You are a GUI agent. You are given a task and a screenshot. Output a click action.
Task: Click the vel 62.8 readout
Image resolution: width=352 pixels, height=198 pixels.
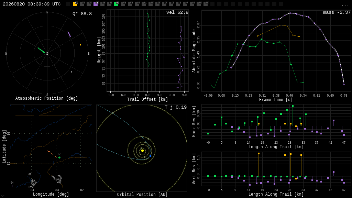click(177, 12)
